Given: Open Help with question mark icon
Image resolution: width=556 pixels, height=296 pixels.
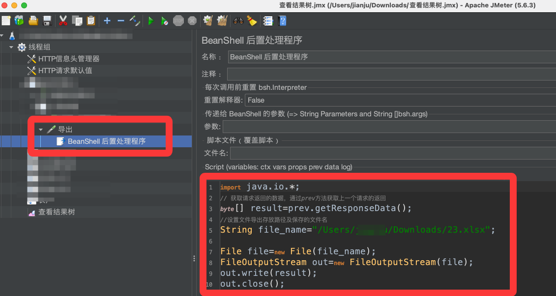Looking at the screenshot, I should (282, 21).
